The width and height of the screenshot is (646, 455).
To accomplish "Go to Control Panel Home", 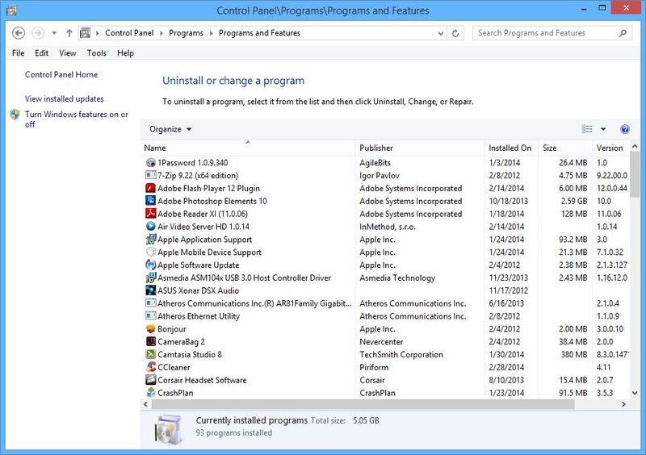I will point(61,75).
